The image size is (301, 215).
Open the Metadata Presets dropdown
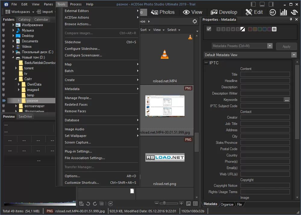[270, 46]
